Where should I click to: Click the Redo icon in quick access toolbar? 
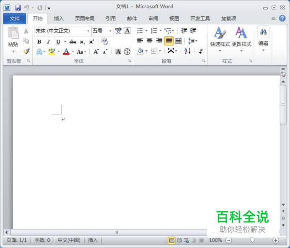40,8
